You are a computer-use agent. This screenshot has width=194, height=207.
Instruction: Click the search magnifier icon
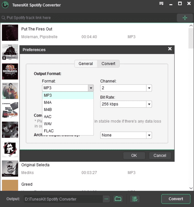coord(3,18)
